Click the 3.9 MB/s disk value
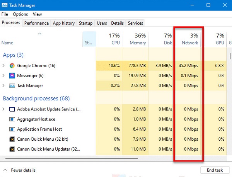The width and height of the screenshot is (232, 177). click(164, 66)
